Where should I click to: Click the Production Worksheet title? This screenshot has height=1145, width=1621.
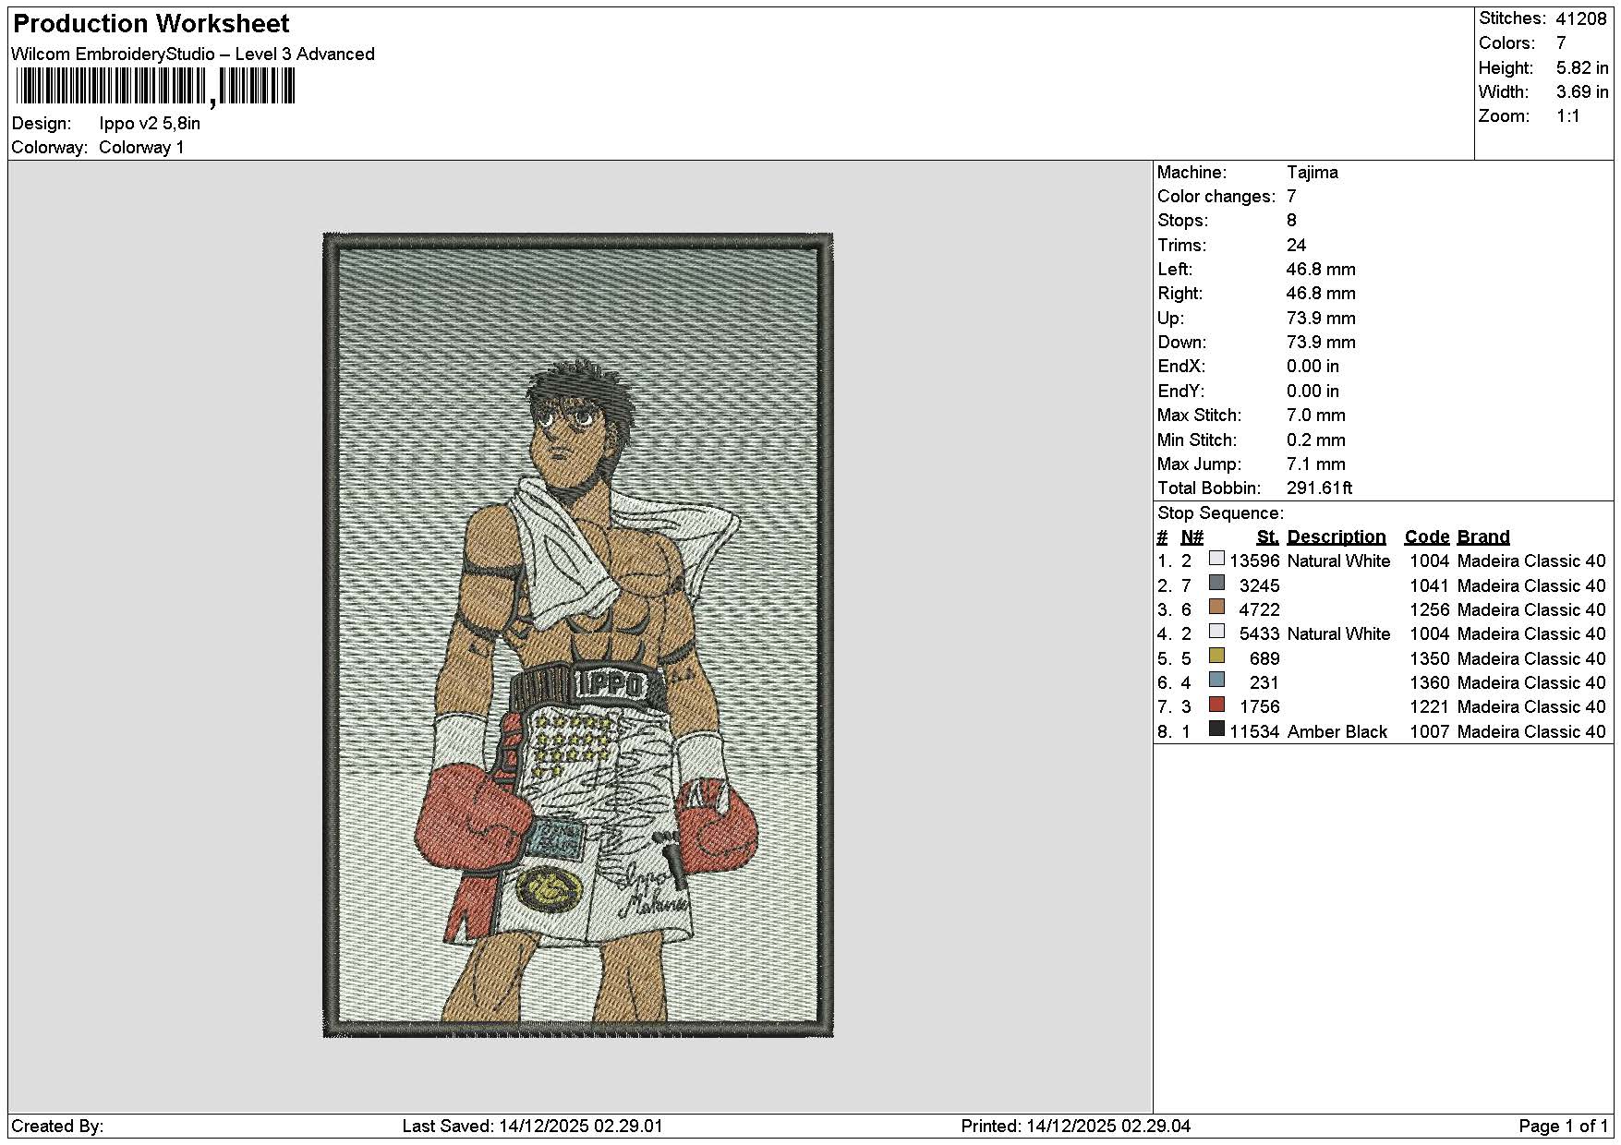(x=151, y=24)
